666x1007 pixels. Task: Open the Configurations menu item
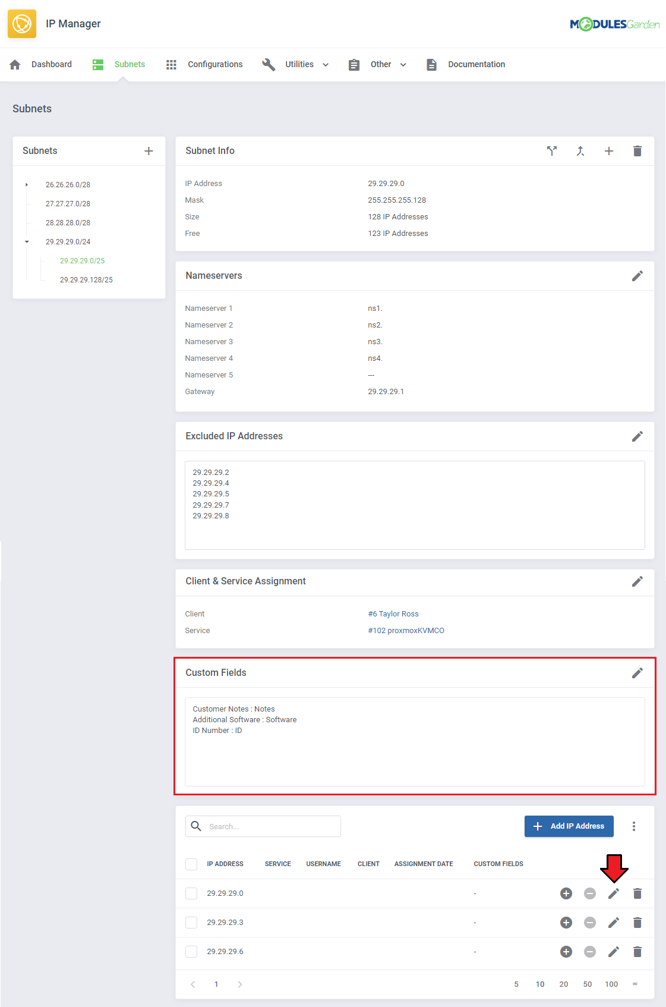[215, 64]
